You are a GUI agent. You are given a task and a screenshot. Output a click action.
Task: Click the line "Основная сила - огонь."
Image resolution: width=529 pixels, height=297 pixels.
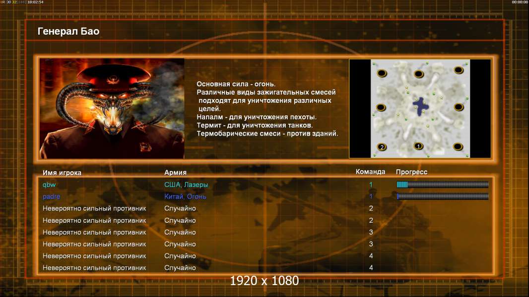pos(236,84)
